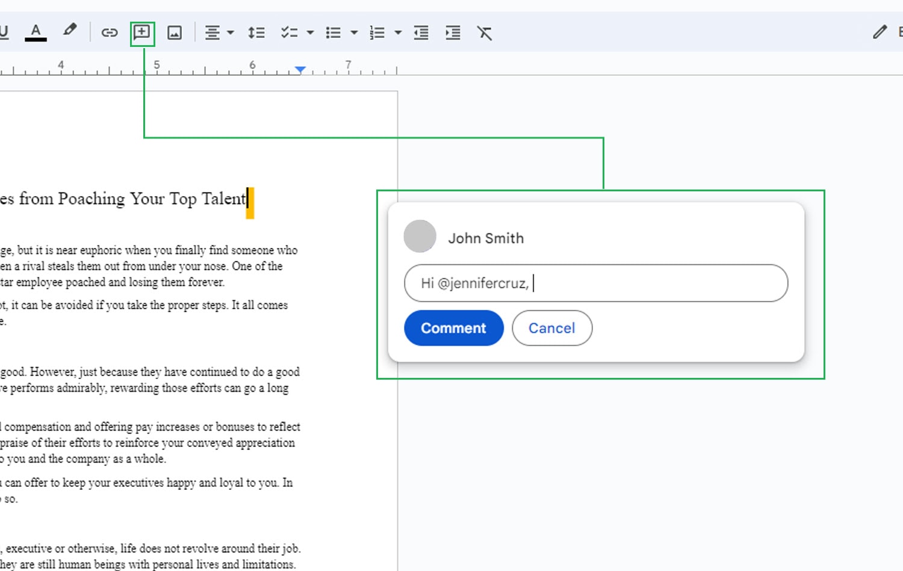
Task: Expand the bulleted list options
Action: (355, 32)
